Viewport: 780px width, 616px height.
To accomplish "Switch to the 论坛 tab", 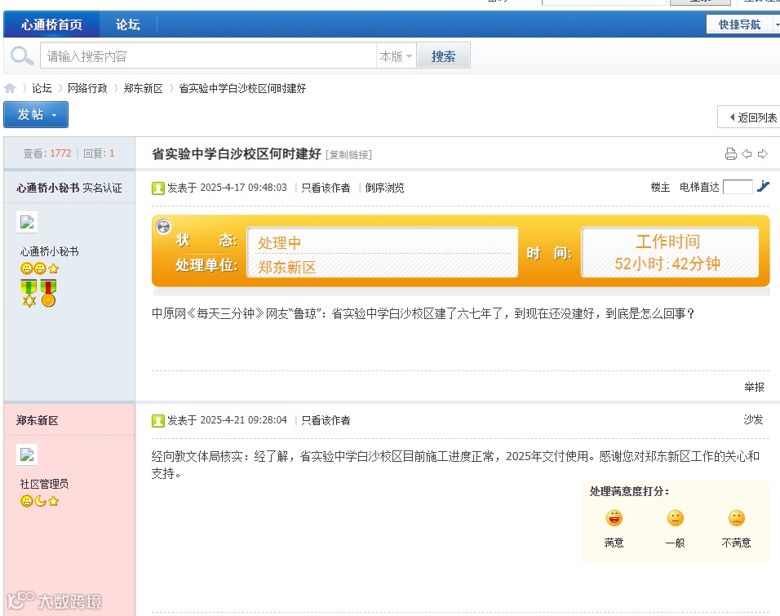I will [x=128, y=24].
